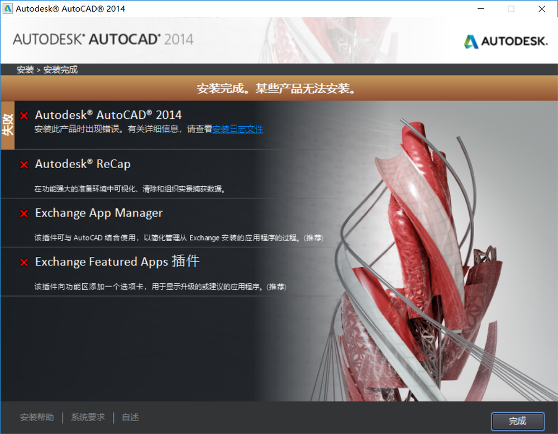The height and width of the screenshot is (434, 558).
Task: Select the Exchange App Manager row title
Action: 98,213
